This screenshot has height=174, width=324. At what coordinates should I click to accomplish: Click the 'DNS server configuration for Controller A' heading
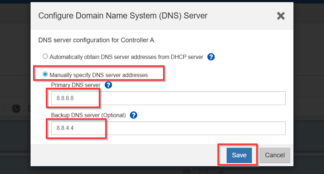coord(96,40)
